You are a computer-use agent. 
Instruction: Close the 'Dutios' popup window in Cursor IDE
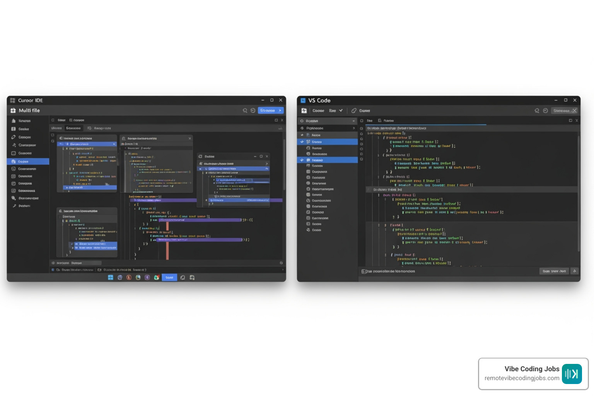(267, 156)
